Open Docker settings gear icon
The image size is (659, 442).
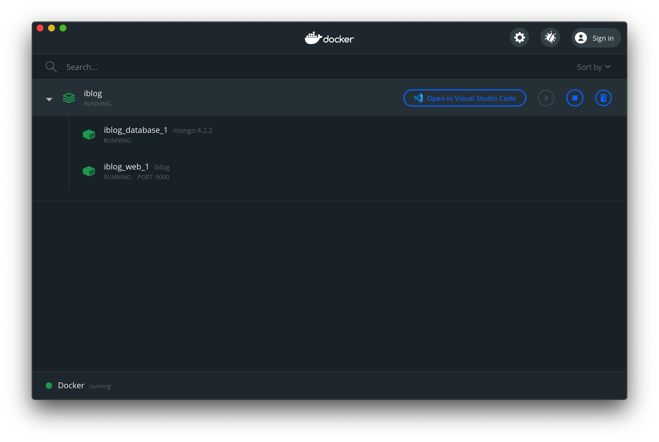point(519,38)
